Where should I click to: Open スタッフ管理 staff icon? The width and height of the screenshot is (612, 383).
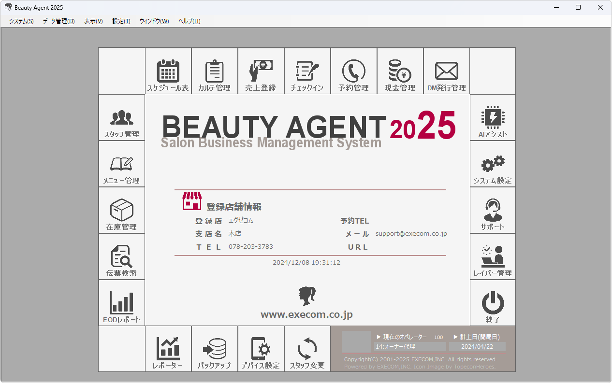click(122, 118)
